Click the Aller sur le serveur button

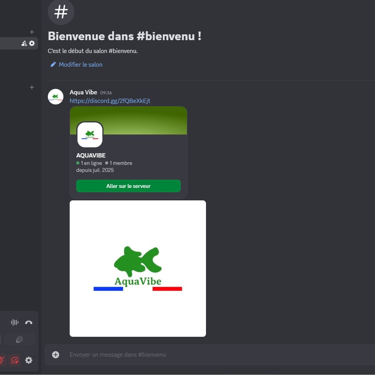128,186
